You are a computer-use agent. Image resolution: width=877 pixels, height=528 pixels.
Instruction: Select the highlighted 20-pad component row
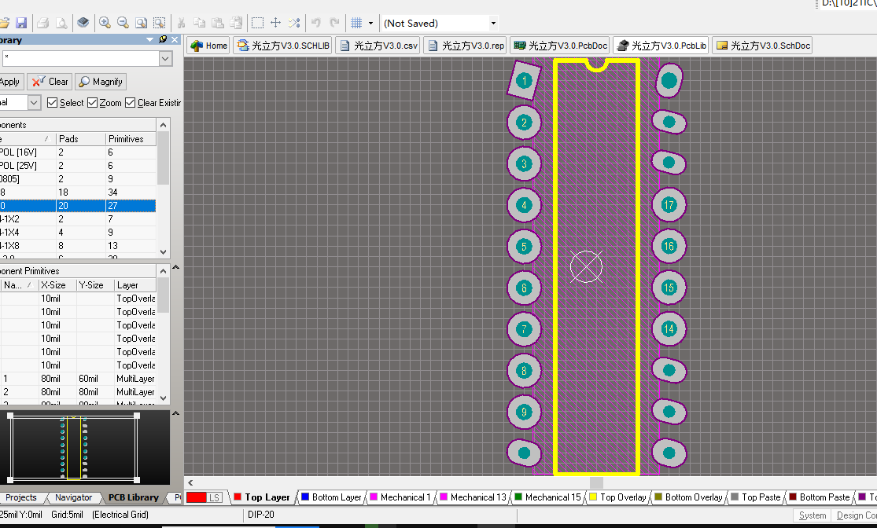coord(78,206)
